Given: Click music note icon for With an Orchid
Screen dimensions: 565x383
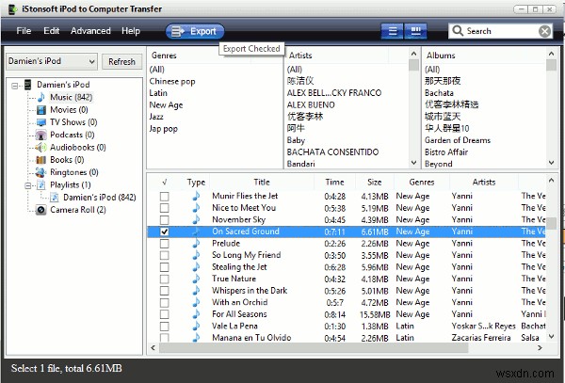Looking at the screenshot, I should click(x=196, y=302).
